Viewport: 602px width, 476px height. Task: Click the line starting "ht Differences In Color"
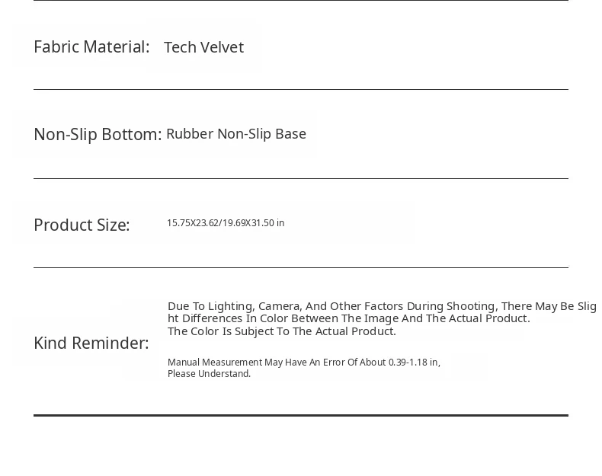[348, 318]
